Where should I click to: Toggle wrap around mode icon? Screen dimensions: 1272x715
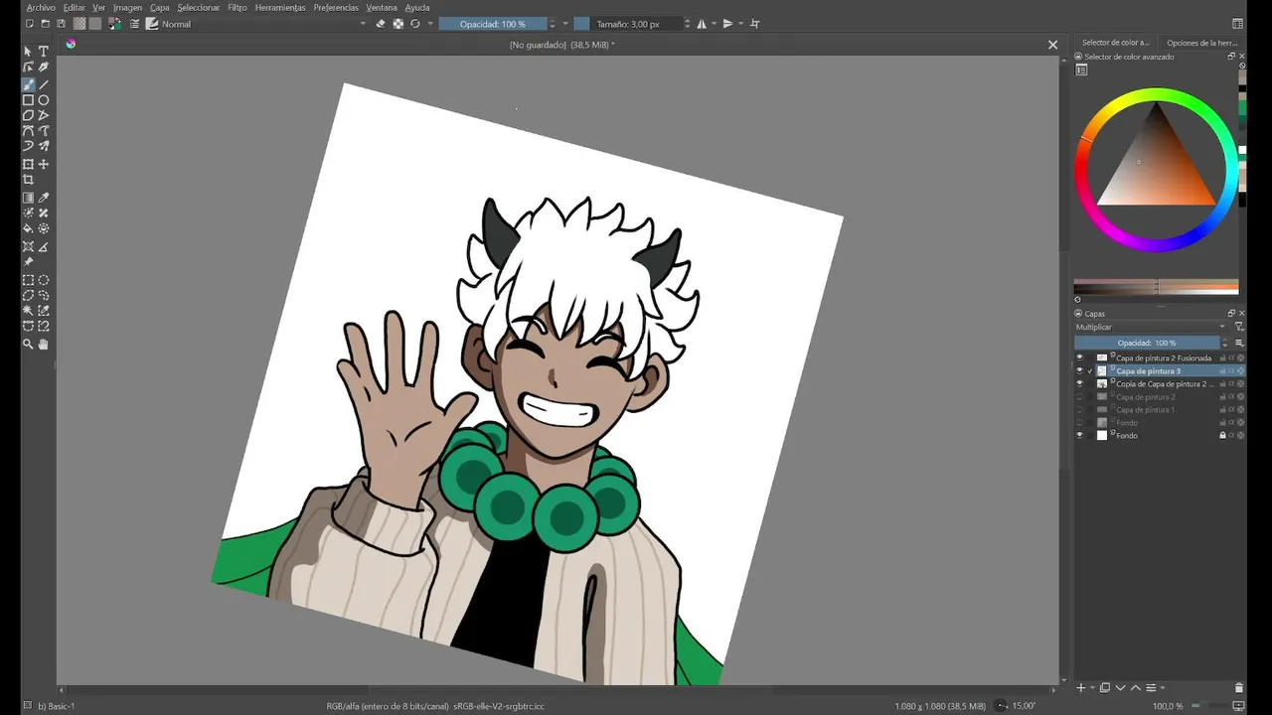(754, 24)
